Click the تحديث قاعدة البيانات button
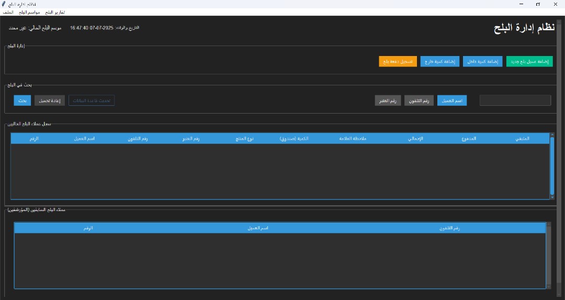The image size is (565, 300). tap(92, 101)
